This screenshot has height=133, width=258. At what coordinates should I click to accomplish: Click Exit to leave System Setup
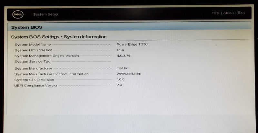241,13
